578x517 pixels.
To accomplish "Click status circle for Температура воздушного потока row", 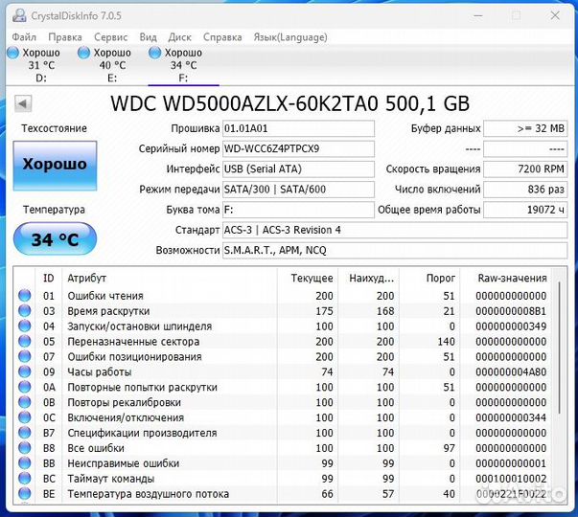I will pyautogui.click(x=25, y=494).
